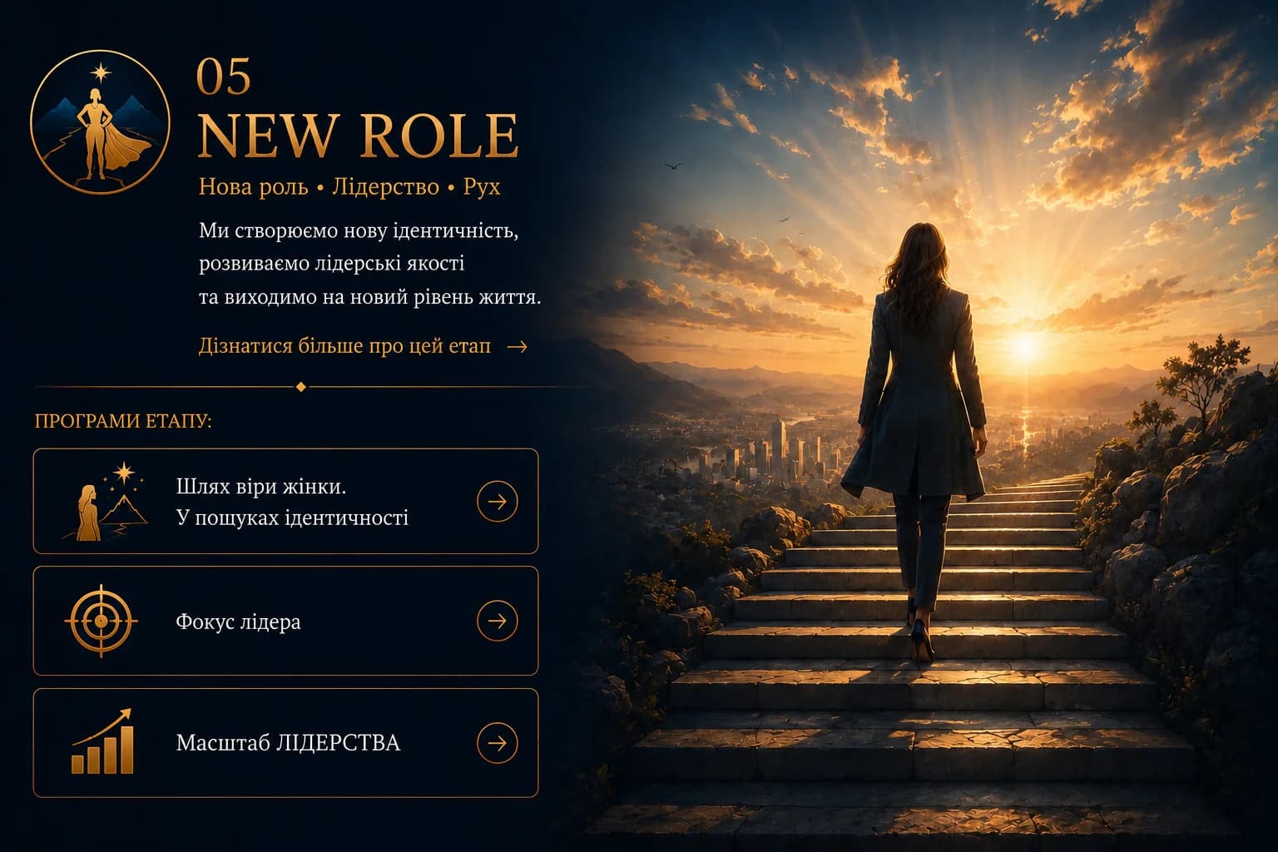The image size is (1278, 852).
Task: Open the 'Масштаб ЛІДЕРСТВА' program
Action: (x=285, y=743)
